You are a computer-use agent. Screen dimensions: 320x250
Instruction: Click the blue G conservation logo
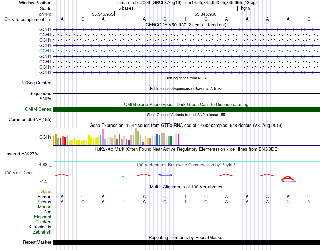pyautogui.click(x=165, y=175)
